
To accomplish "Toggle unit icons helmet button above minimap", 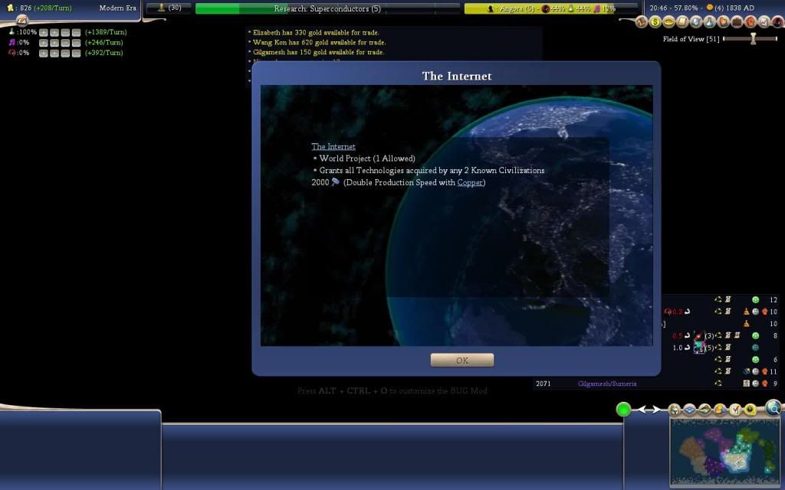I will 675,410.
